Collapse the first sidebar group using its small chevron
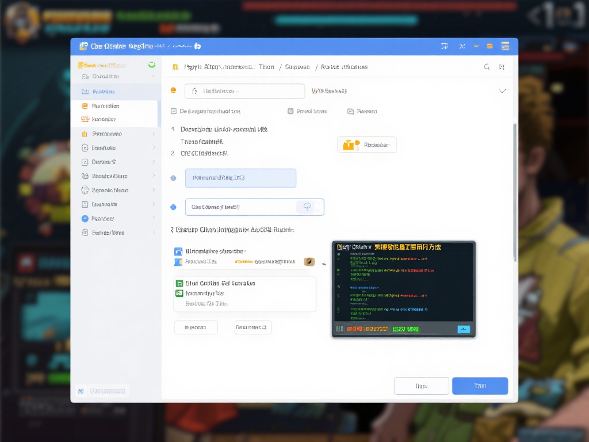Viewport: 589px width, 442px height. (x=153, y=77)
